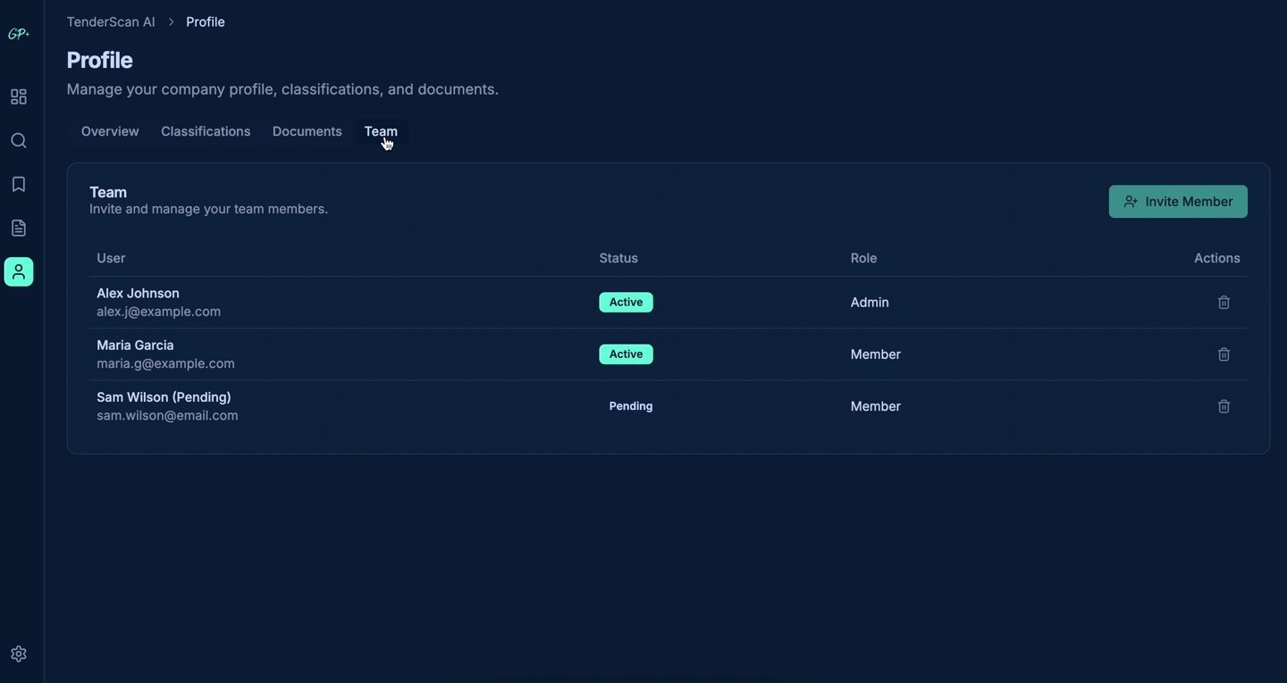
Task: Click the email maria.g@example.com
Action: point(165,363)
